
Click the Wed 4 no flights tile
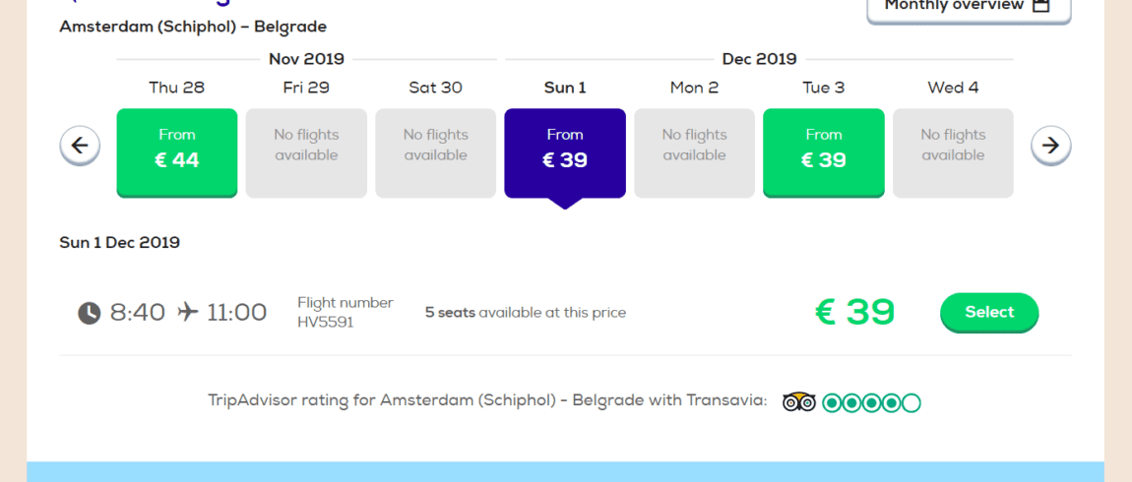coord(953,153)
